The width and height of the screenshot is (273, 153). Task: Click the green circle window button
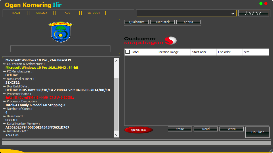tap(261, 4)
